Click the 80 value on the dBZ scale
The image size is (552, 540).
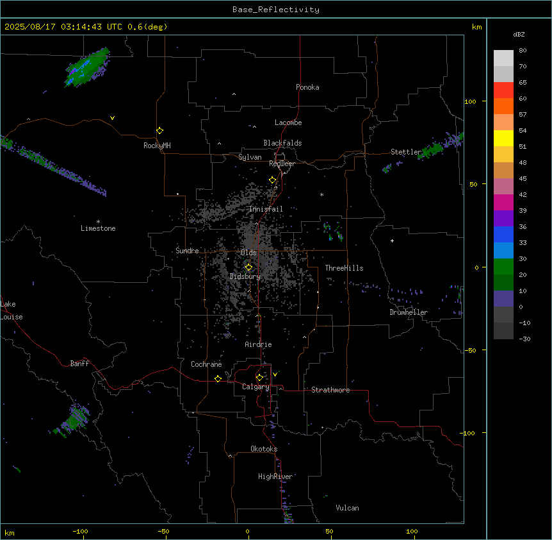[523, 51]
